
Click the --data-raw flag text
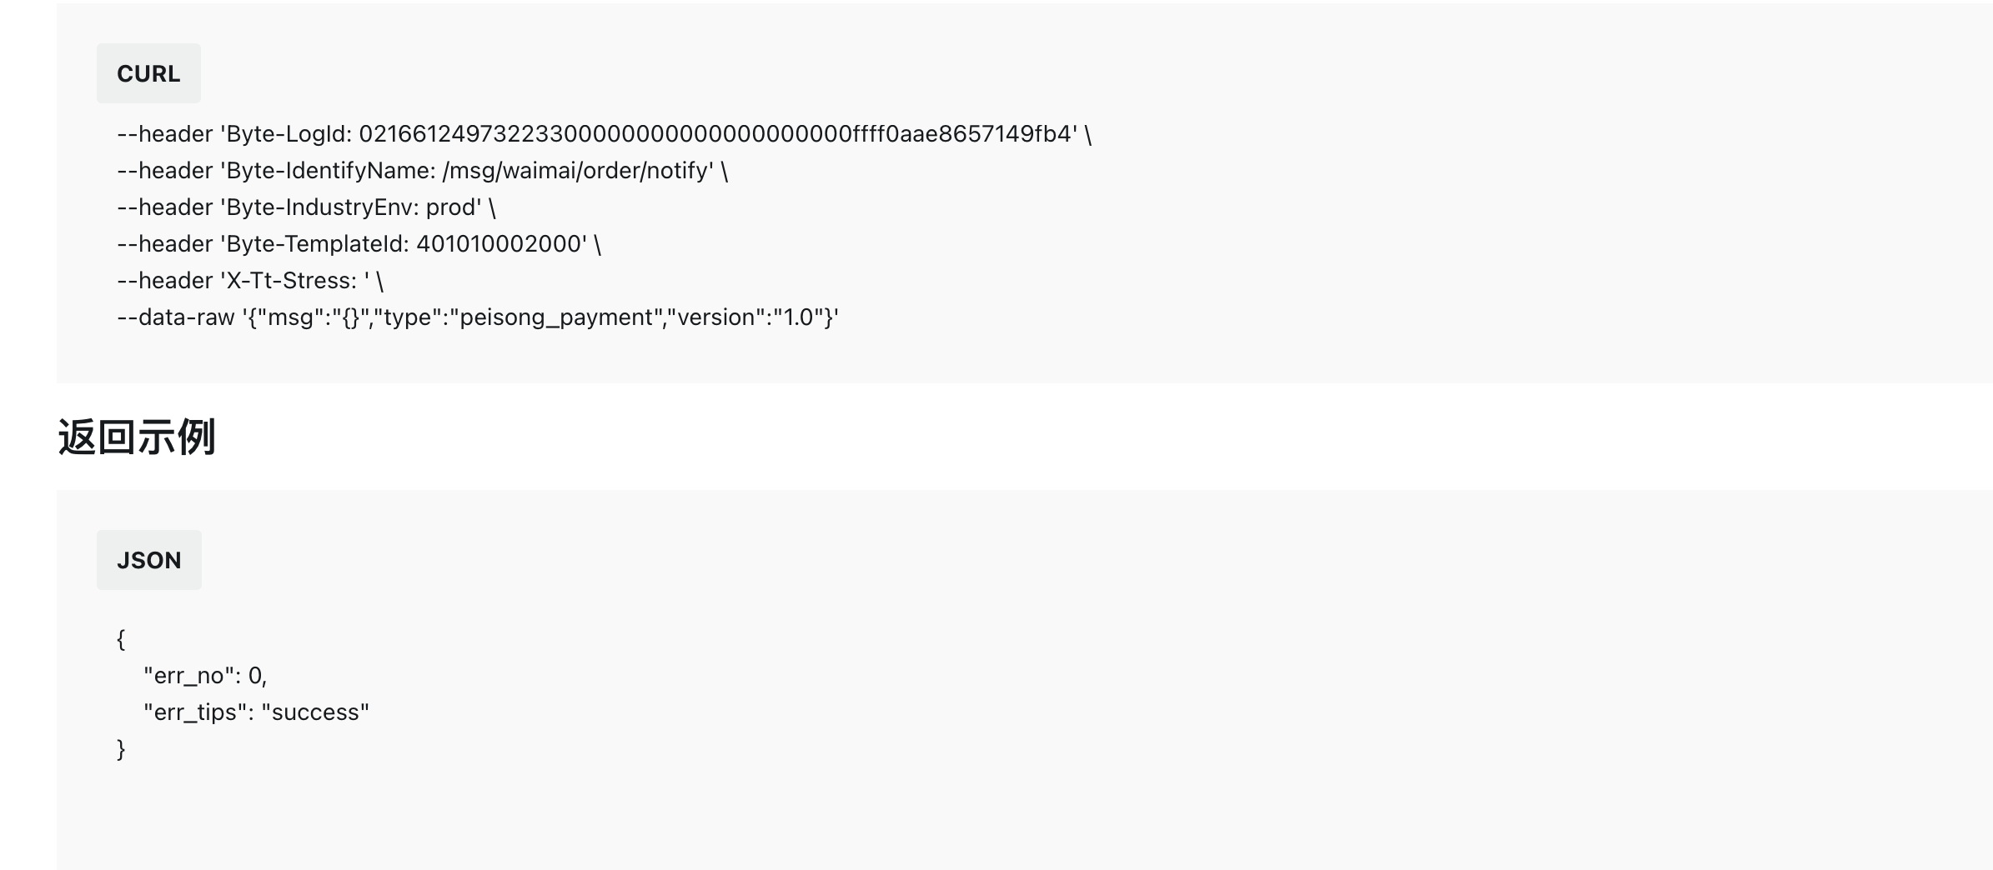coord(176,317)
